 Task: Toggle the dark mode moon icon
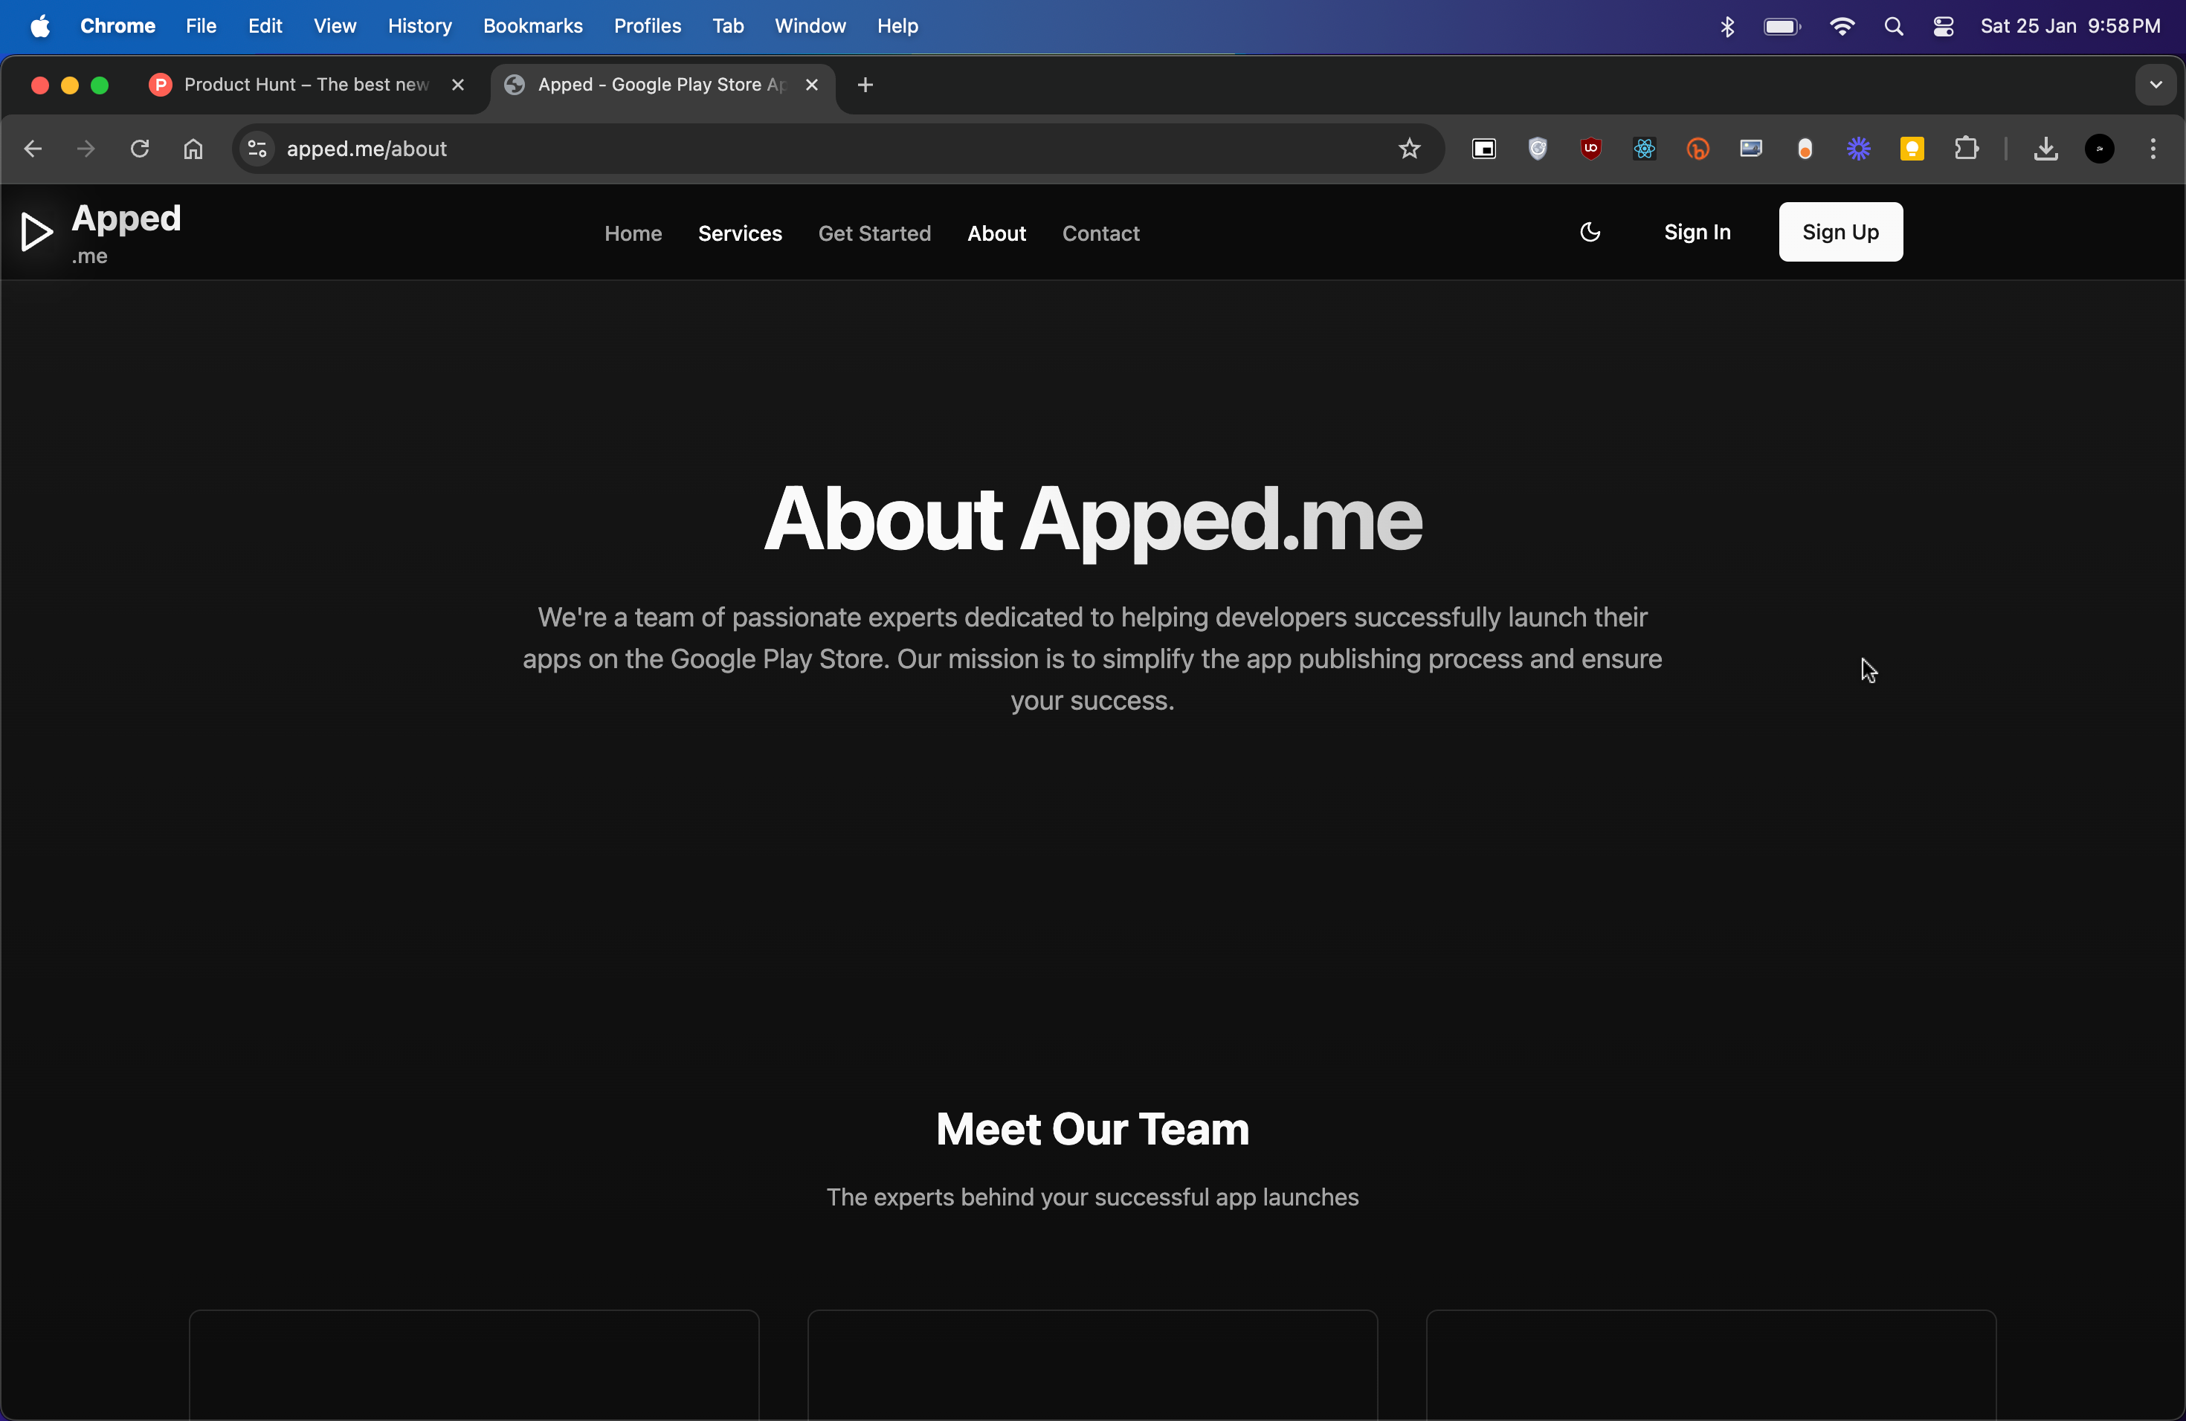(1590, 232)
